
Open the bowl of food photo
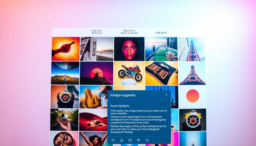click(64, 138)
